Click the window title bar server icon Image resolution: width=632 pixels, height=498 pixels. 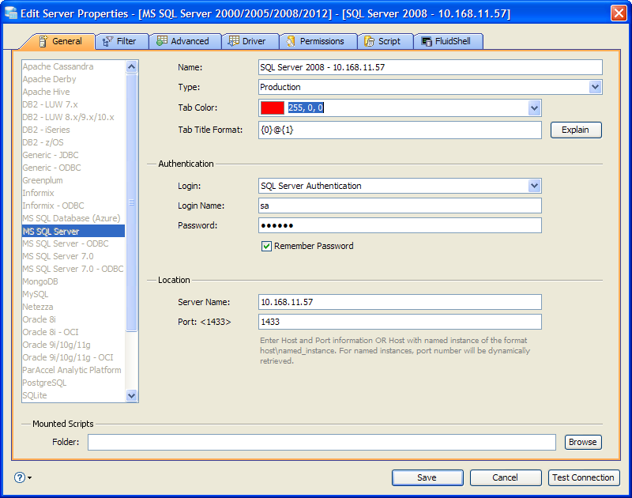11,13
